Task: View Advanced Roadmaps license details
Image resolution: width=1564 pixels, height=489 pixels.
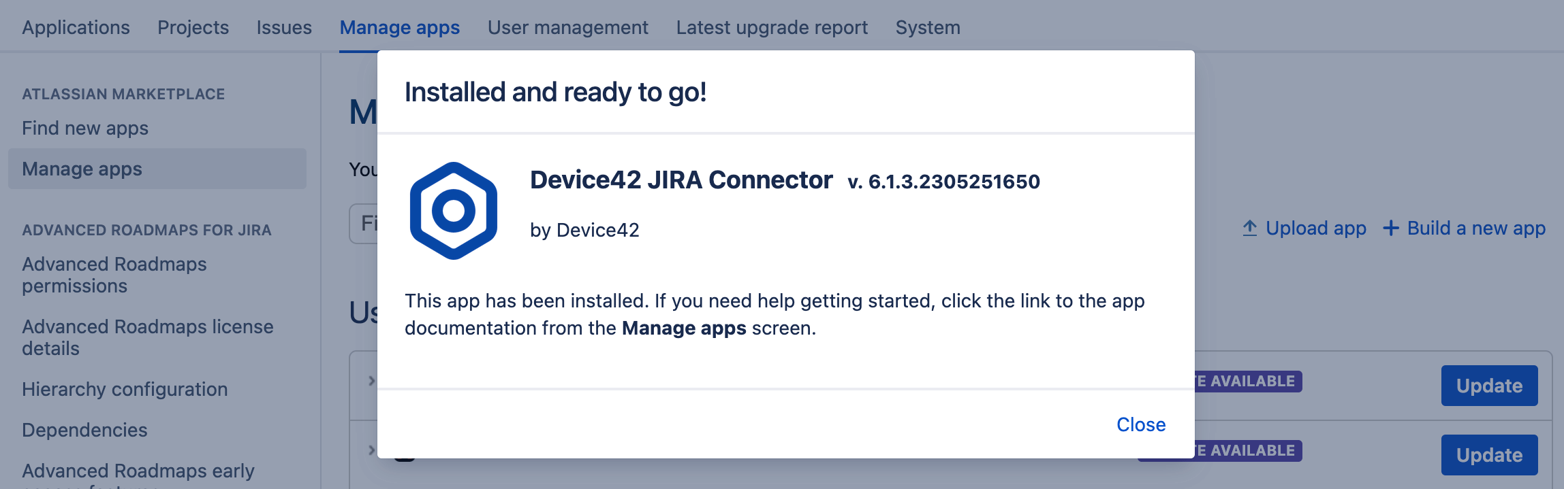Action: [x=148, y=337]
